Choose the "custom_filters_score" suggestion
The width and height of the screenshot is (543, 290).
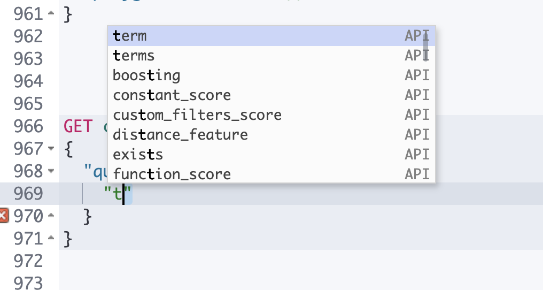197,115
